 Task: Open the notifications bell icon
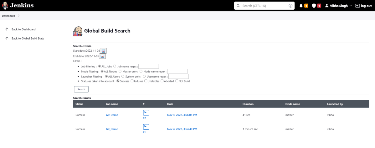point(301,6)
